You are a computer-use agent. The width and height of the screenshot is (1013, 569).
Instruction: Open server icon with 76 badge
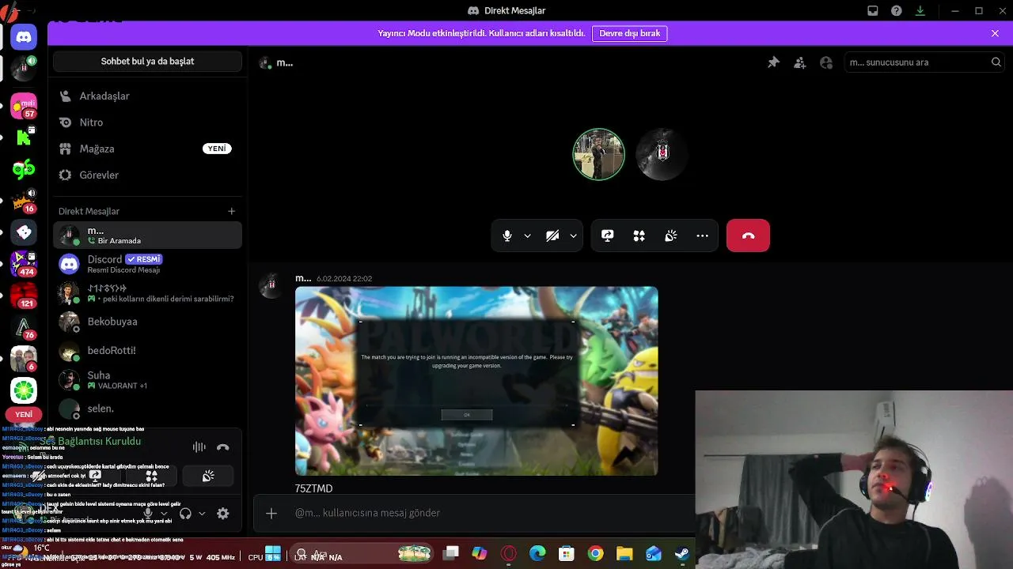pos(24,327)
